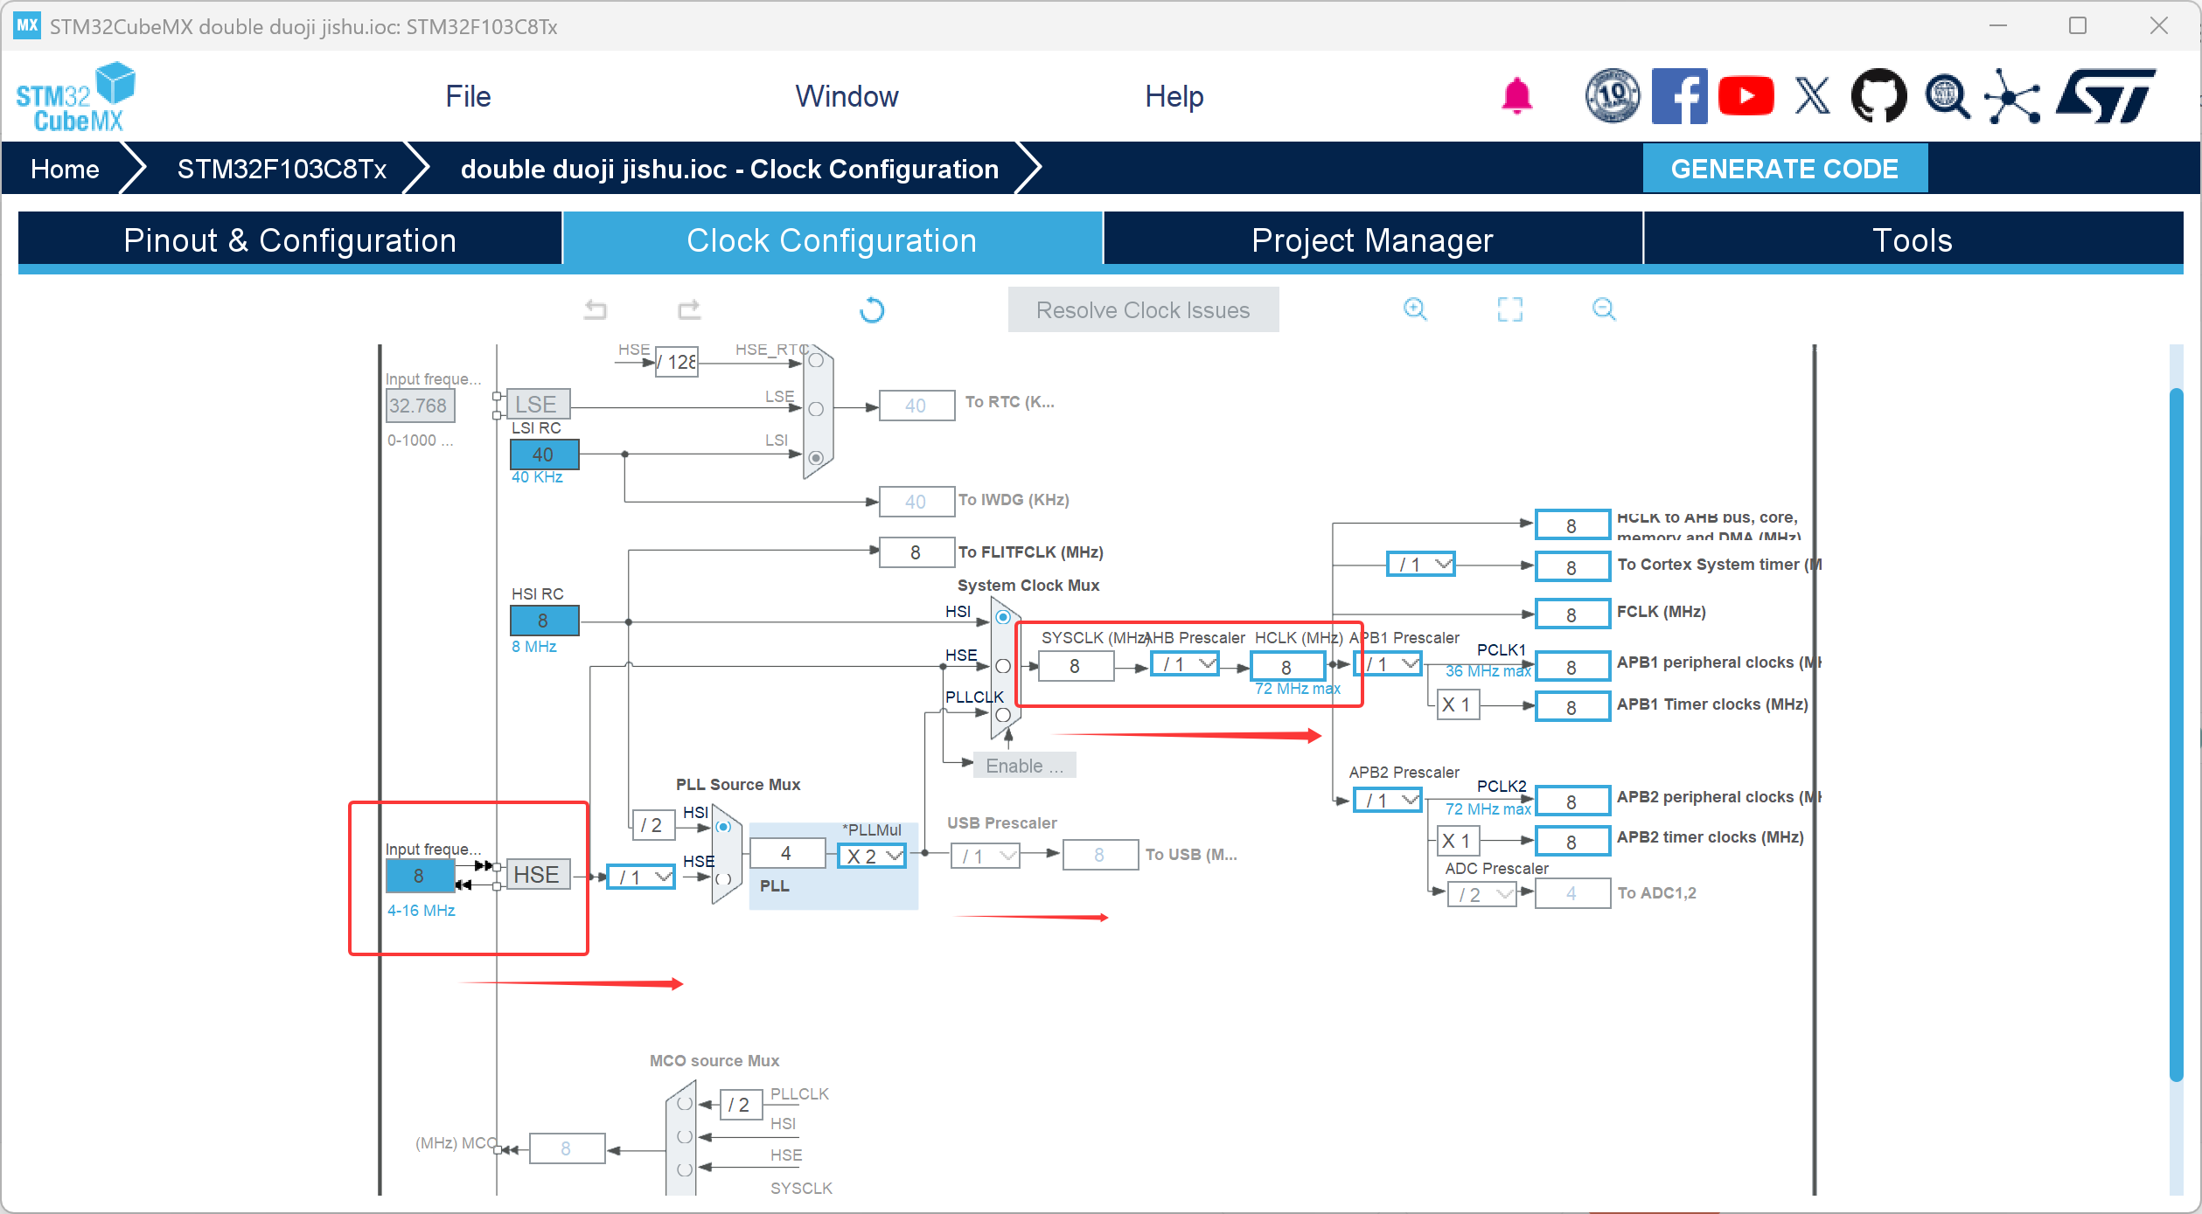Click the Clock Configuration tab

pos(832,239)
